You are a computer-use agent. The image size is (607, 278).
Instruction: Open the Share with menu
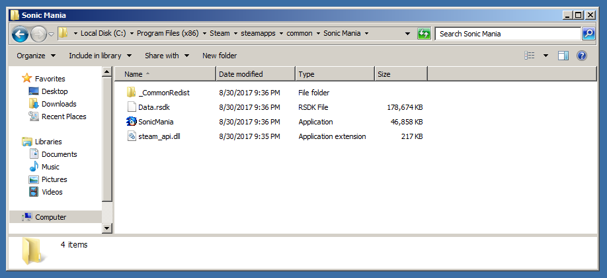[x=167, y=56]
